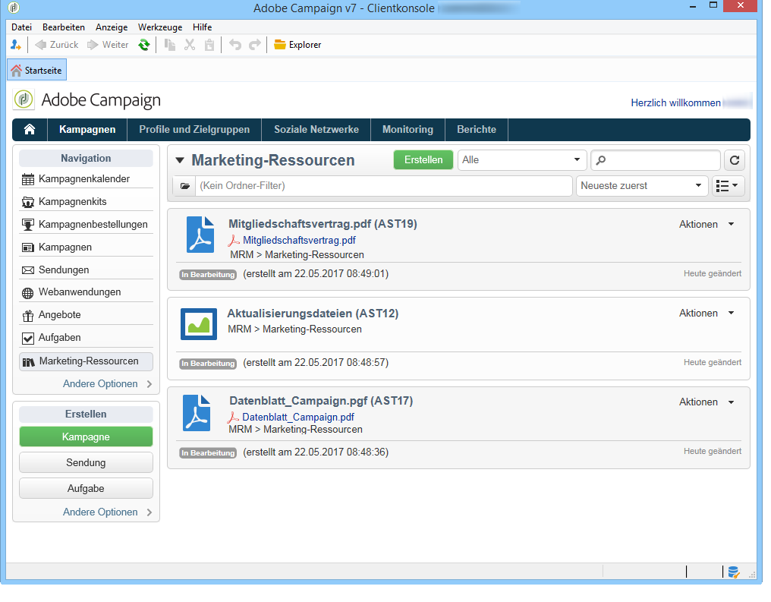This screenshot has width=771, height=602.
Task: Click the paste clipboard icon
Action: [209, 45]
